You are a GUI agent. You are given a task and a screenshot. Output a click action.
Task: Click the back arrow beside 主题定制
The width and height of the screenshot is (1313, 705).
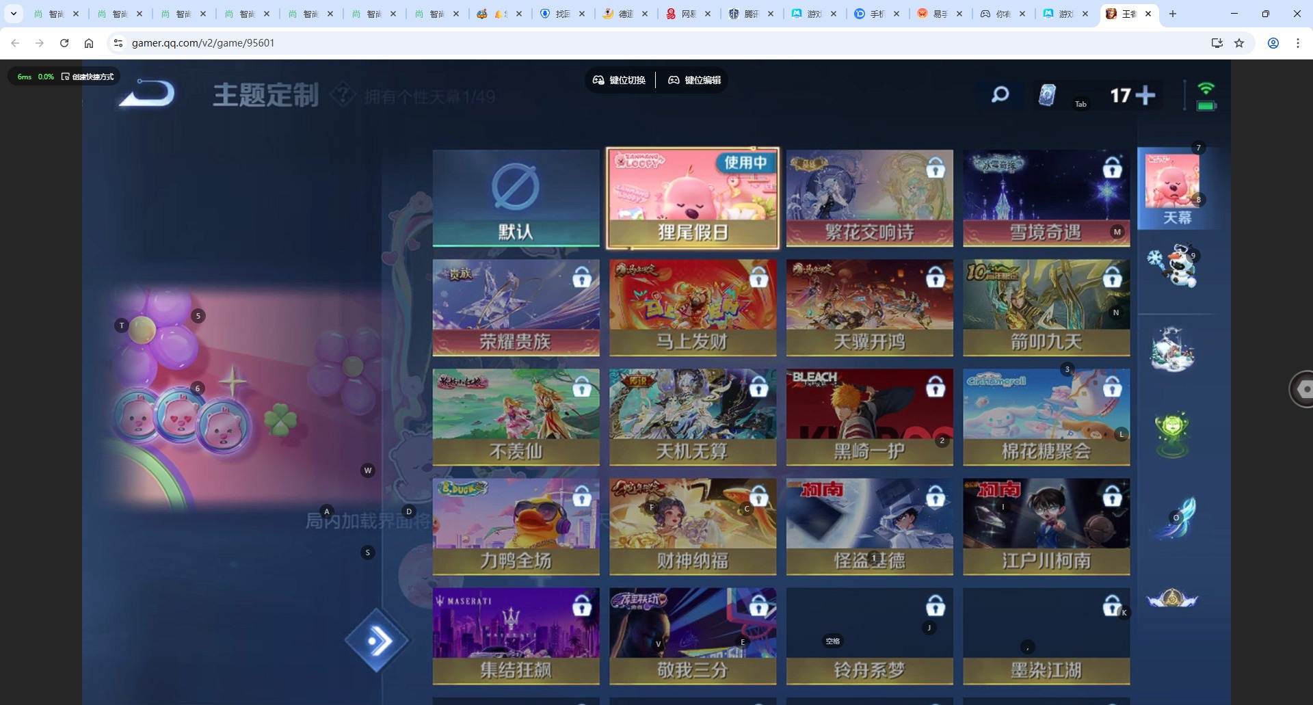(x=147, y=93)
